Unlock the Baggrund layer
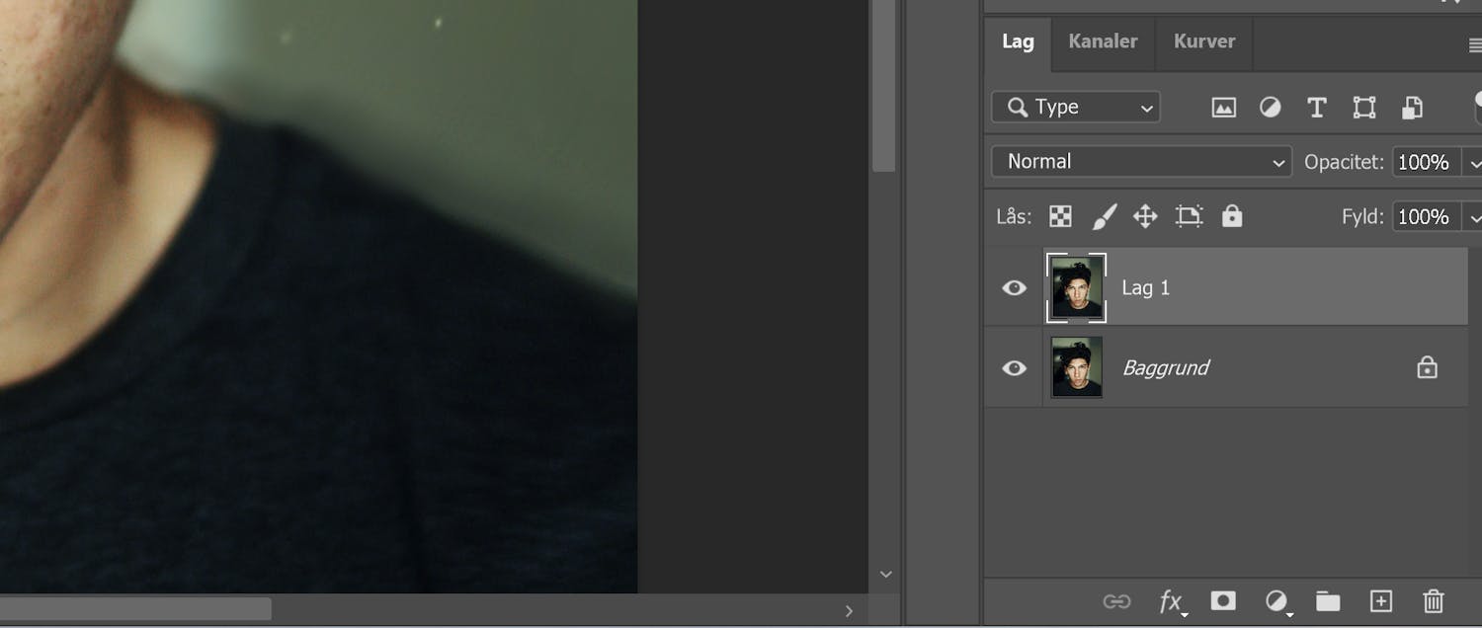The width and height of the screenshot is (1482, 628). click(1427, 366)
